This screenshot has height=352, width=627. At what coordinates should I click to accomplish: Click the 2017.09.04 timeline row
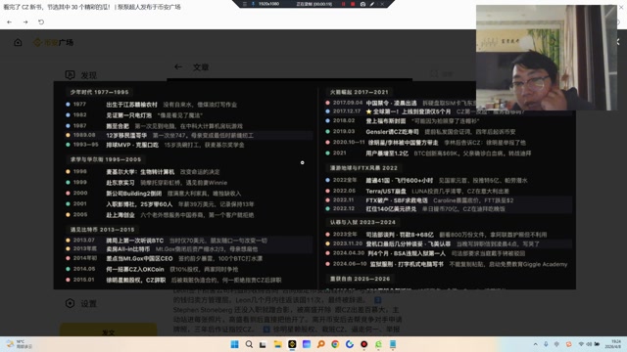pos(400,103)
